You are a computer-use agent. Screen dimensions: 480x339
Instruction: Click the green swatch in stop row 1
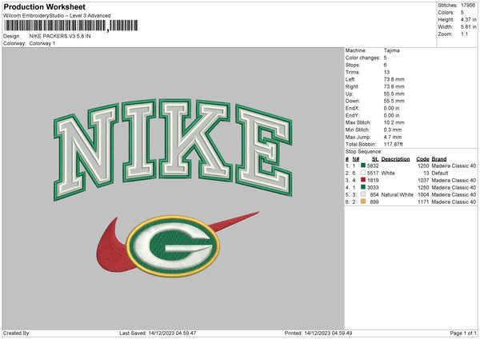(x=363, y=166)
